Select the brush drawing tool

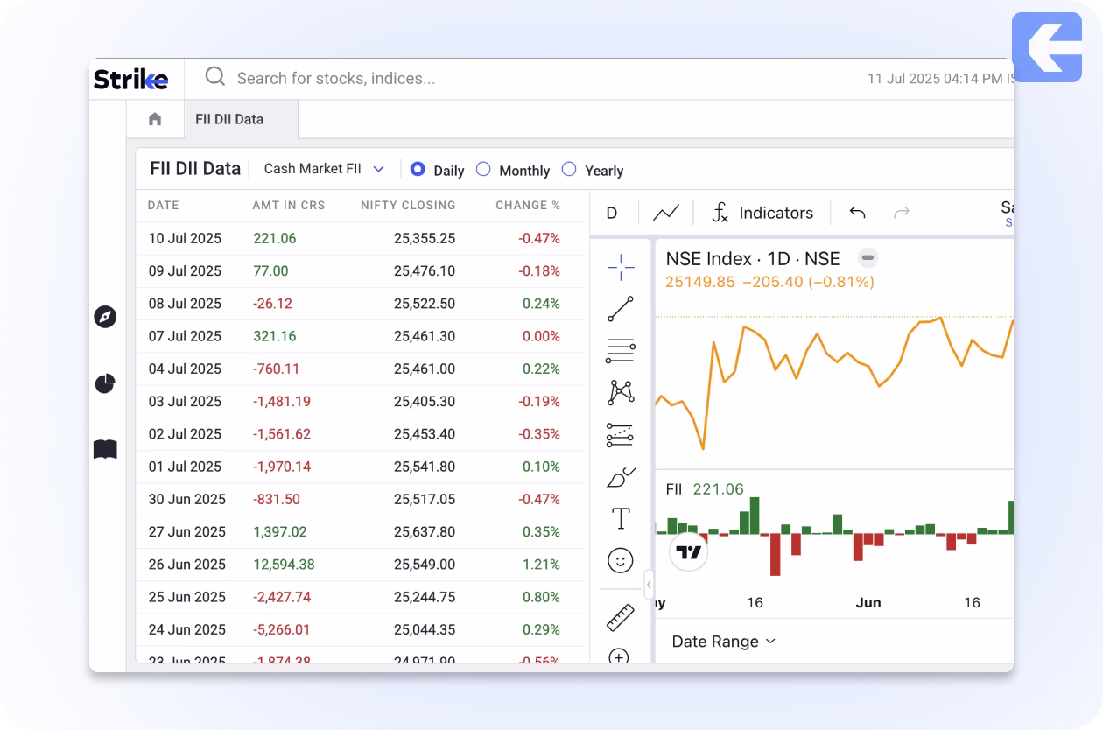pyautogui.click(x=621, y=477)
